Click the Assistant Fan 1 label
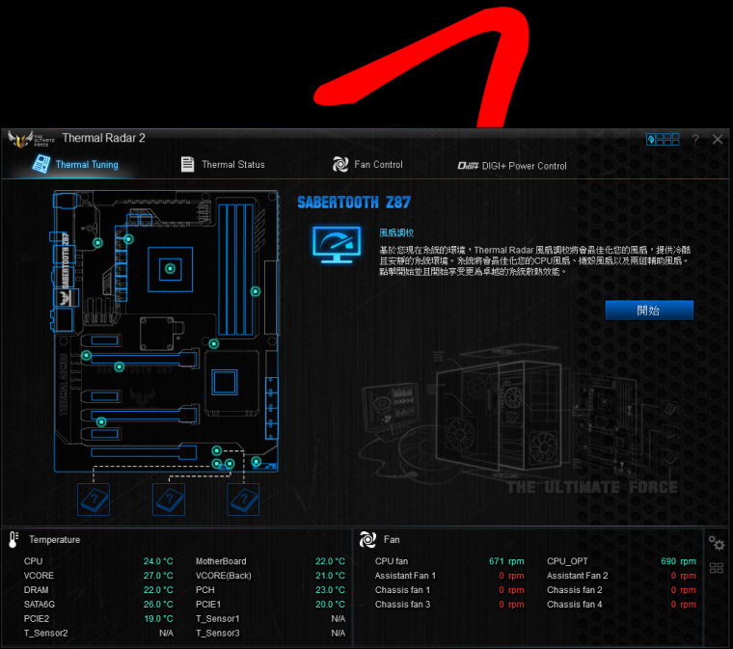 coord(405,576)
